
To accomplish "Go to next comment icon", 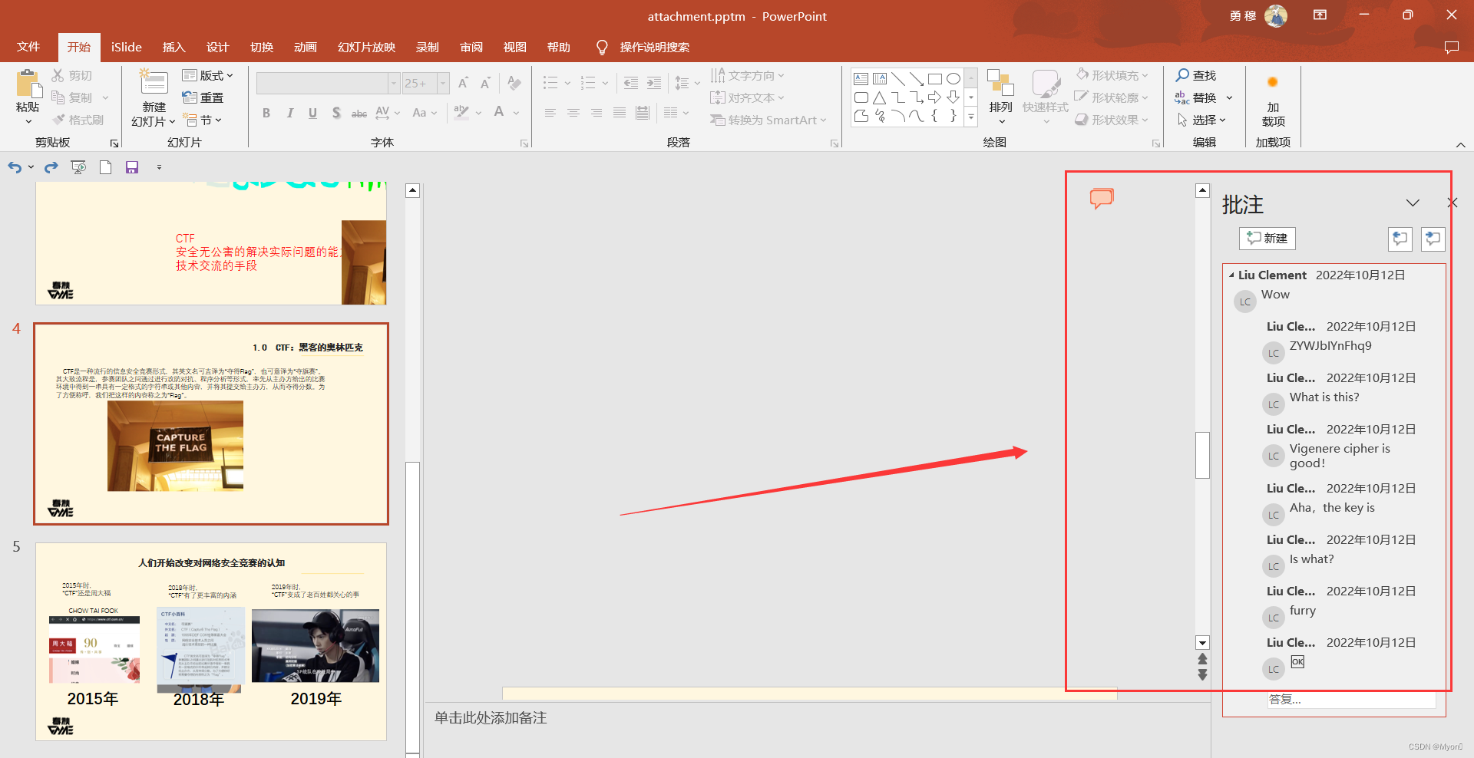I will [x=1433, y=239].
